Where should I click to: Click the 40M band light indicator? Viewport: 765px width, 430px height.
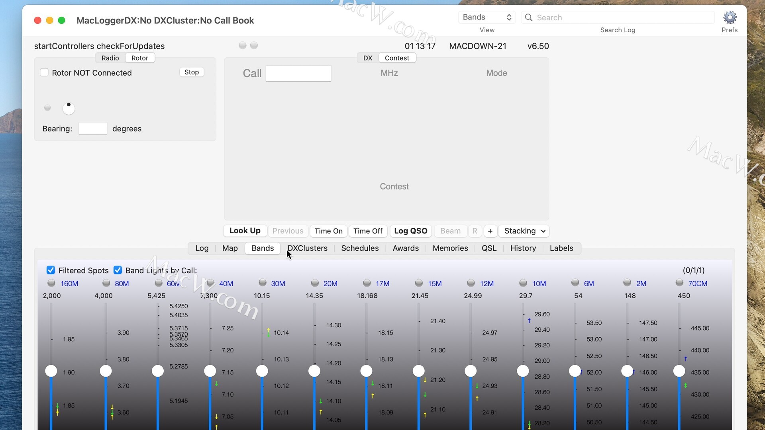(x=211, y=283)
